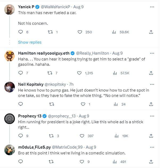Reply to Yanick P's tweet
This screenshot has height=168, width=160.
(x=21, y=32)
